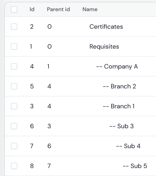Tick the select-all checkbox in the header

coord(14,9)
